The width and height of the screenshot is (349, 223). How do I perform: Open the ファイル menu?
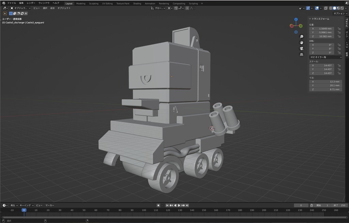[12, 3]
